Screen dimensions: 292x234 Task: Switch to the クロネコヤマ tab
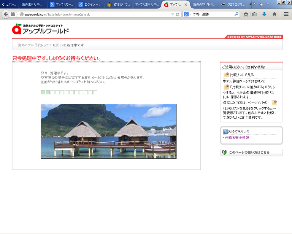233,5
